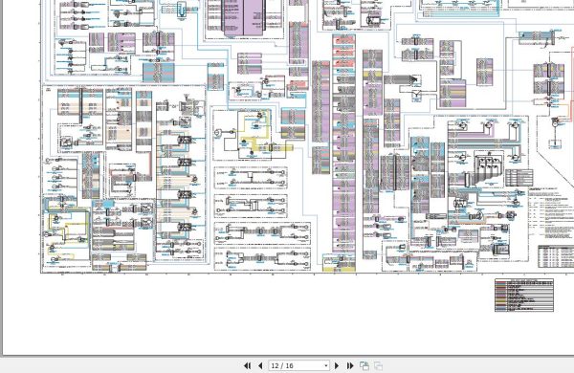Jump to the last page
The image size is (574, 373).
350,365
